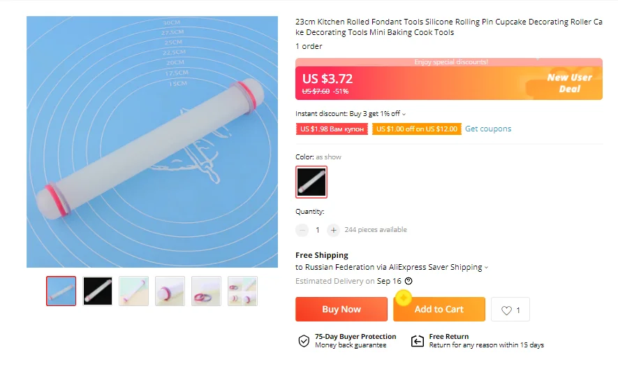Click the main rolling pin product image
The height and width of the screenshot is (369, 618).
click(152, 142)
